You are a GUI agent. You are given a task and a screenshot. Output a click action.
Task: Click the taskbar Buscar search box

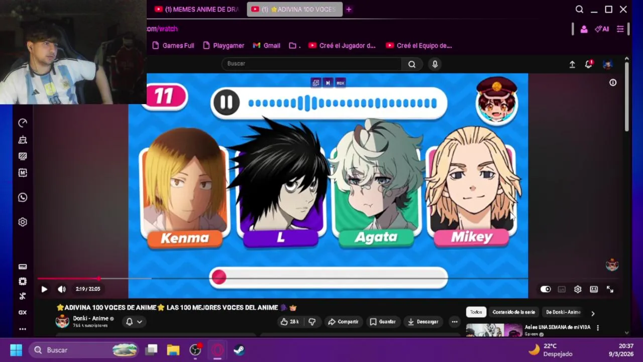(x=83, y=350)
